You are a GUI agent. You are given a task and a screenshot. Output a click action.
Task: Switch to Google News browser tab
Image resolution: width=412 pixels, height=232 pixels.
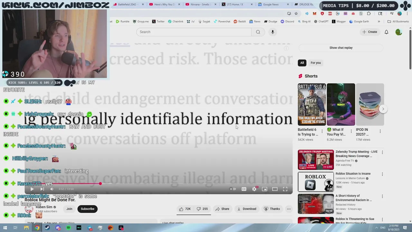point(270,5)
